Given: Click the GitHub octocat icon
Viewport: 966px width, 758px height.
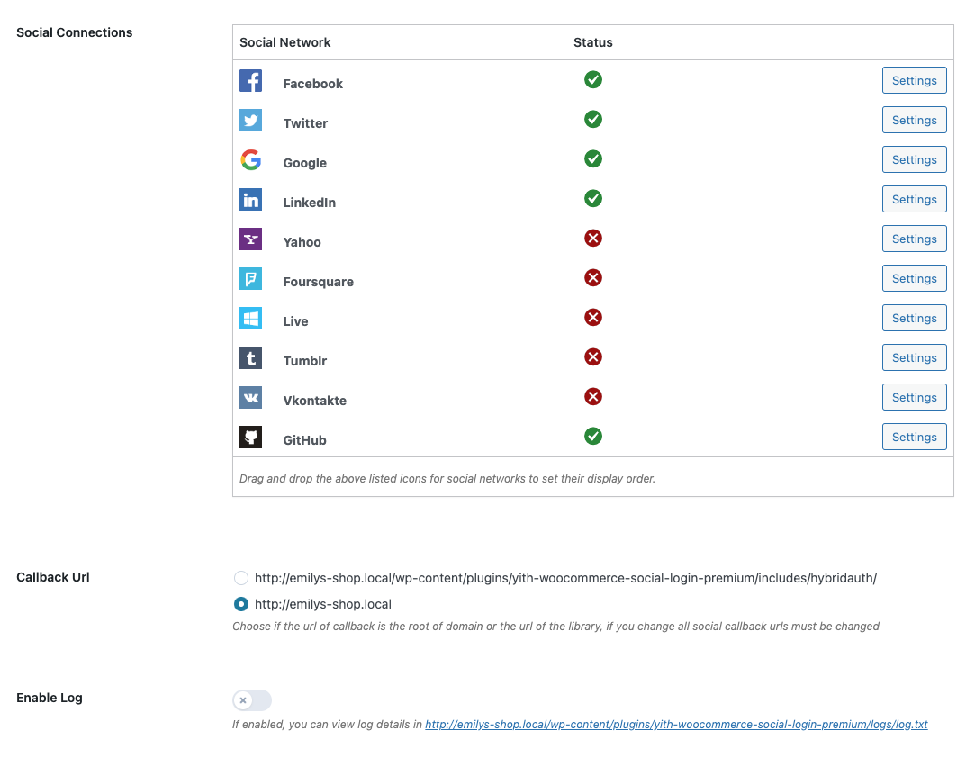Looking at the screenshot, I should [x=250, y=438].
